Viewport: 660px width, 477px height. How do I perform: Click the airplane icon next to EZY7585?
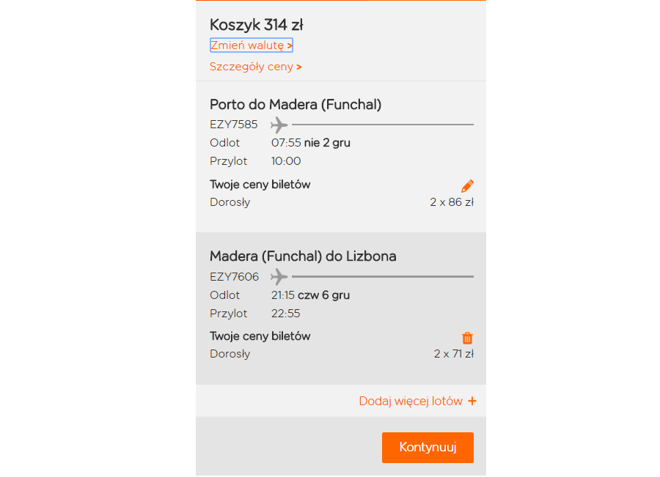click(x=279, y=125)
